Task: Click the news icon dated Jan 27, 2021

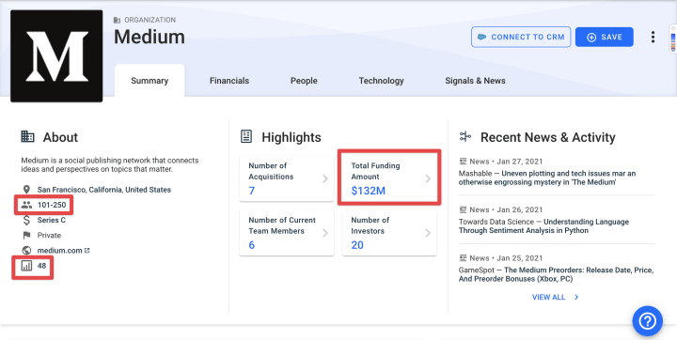Action: [x=463, y=162]
